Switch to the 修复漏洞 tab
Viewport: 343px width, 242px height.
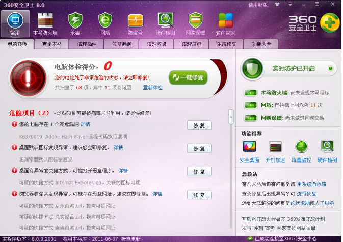[x=122, y=44]
